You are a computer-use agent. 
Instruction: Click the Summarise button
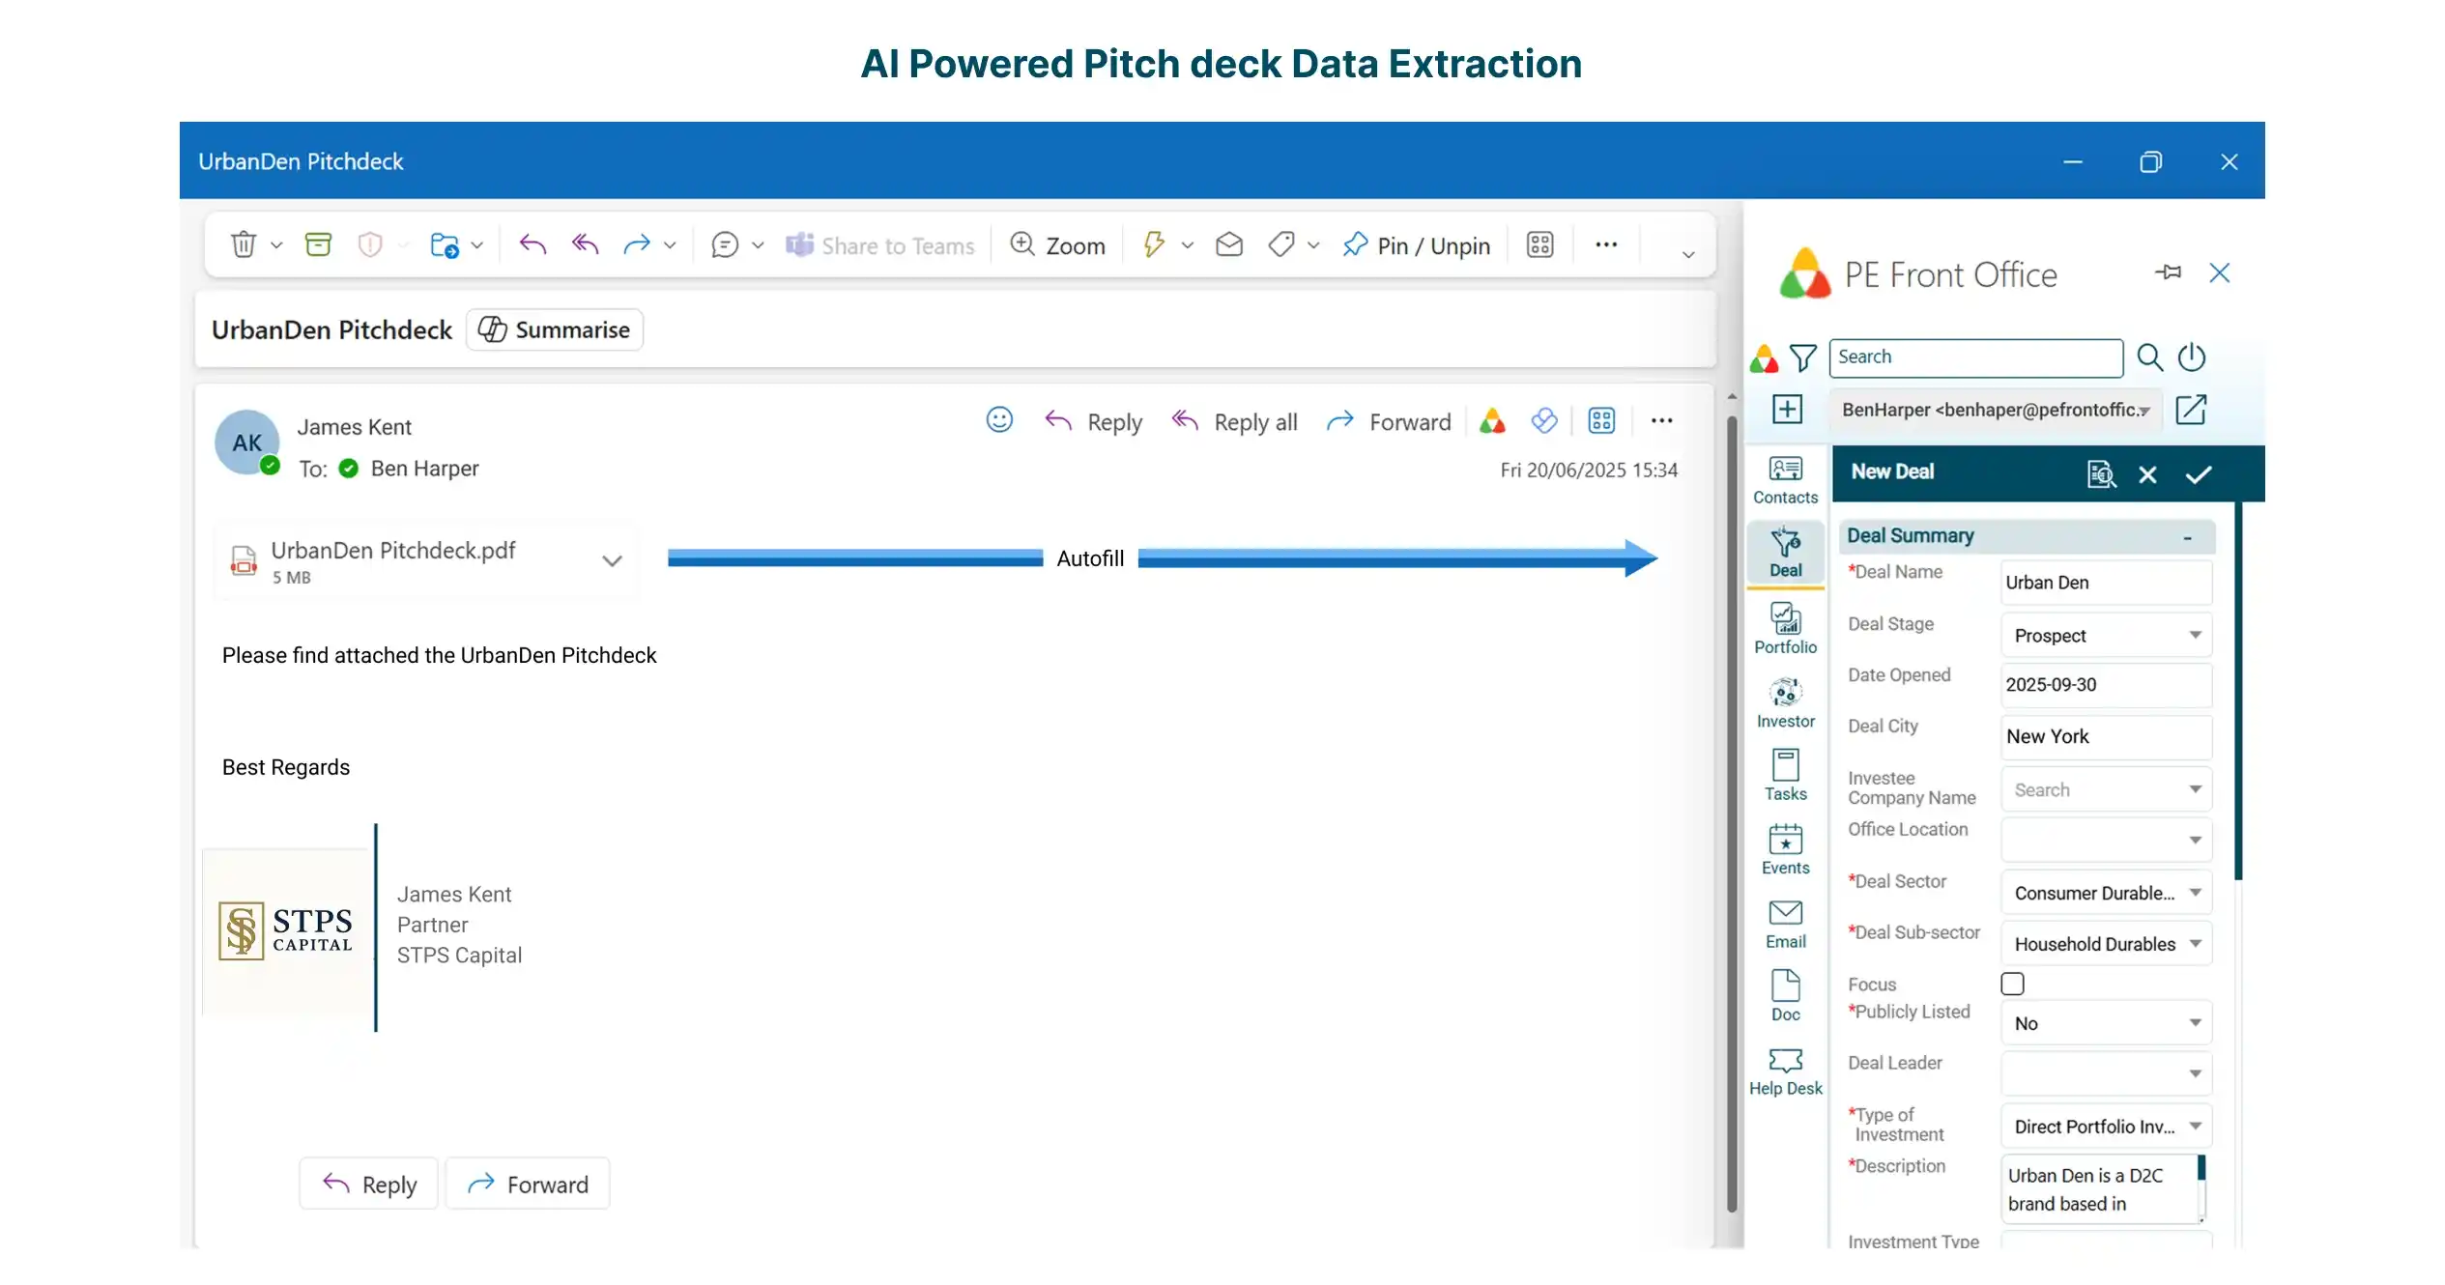click(x=555, y=329)
